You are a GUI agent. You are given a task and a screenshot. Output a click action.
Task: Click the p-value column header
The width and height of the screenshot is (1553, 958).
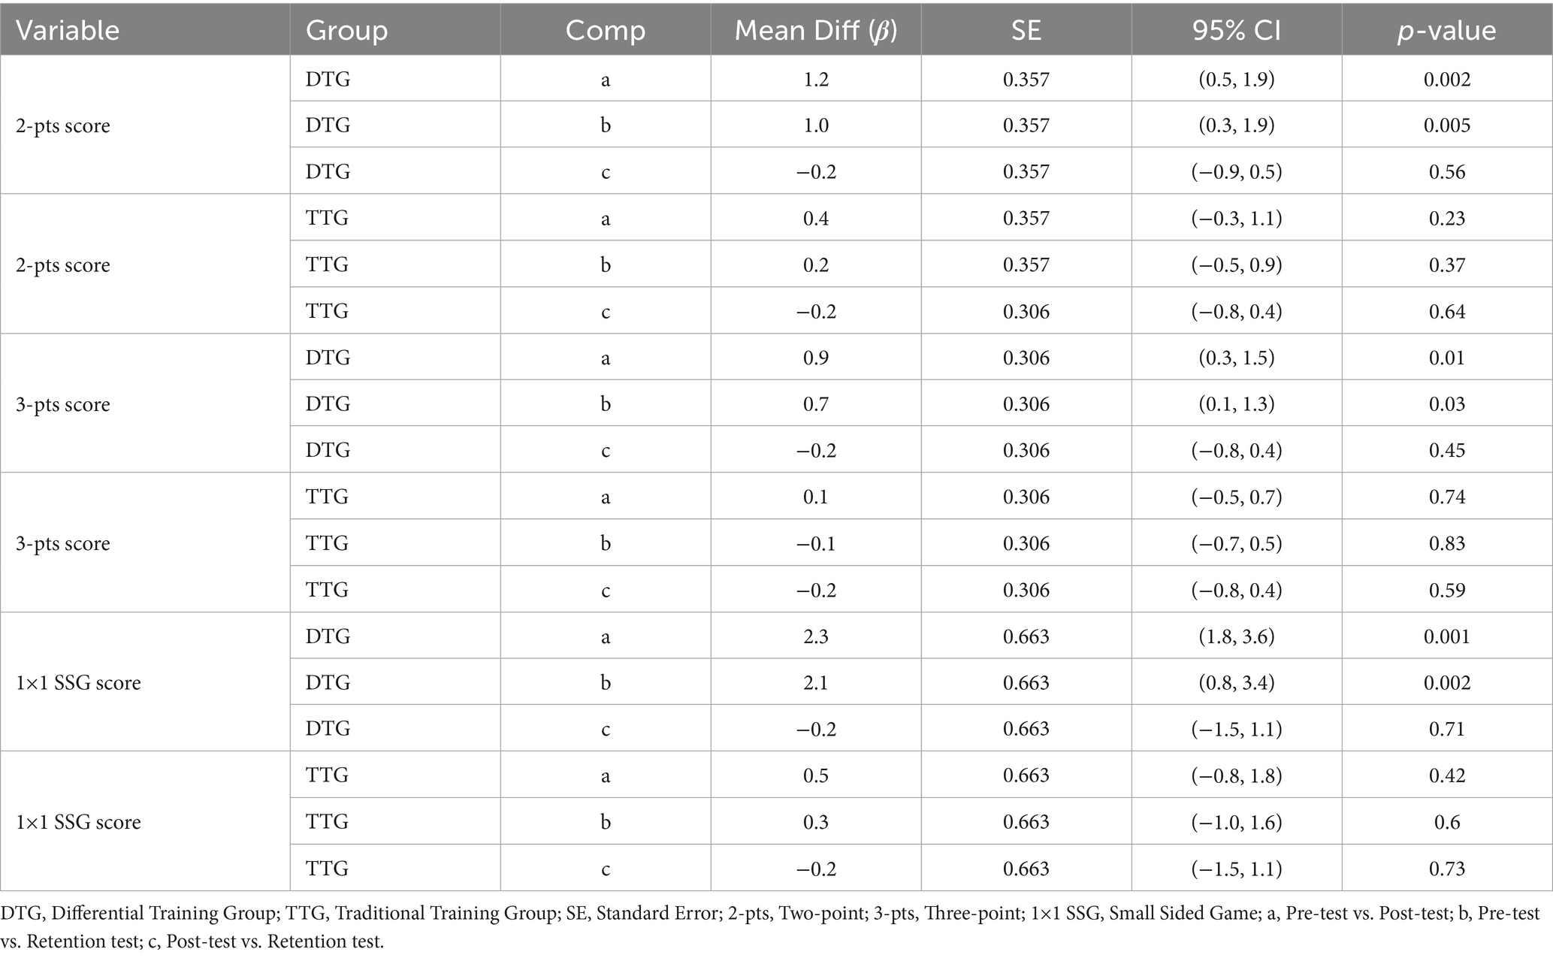(x=1446, y=30)
